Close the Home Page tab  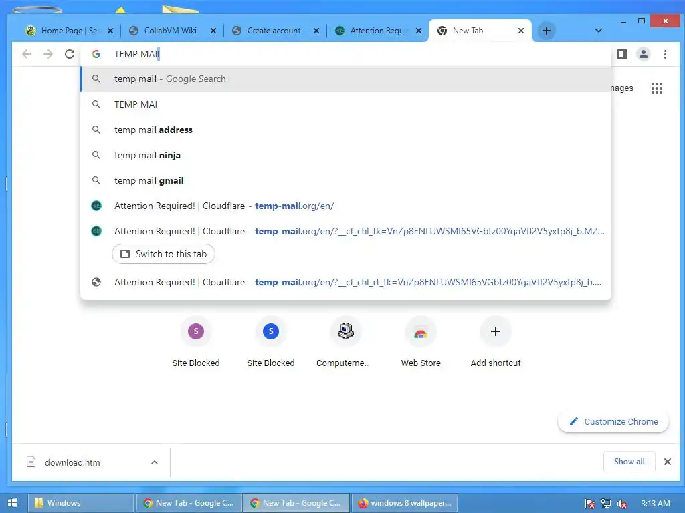tap(110, 31)
